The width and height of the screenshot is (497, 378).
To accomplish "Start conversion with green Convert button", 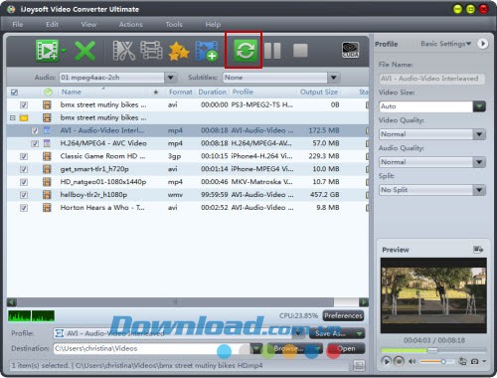I will point(246,51).
